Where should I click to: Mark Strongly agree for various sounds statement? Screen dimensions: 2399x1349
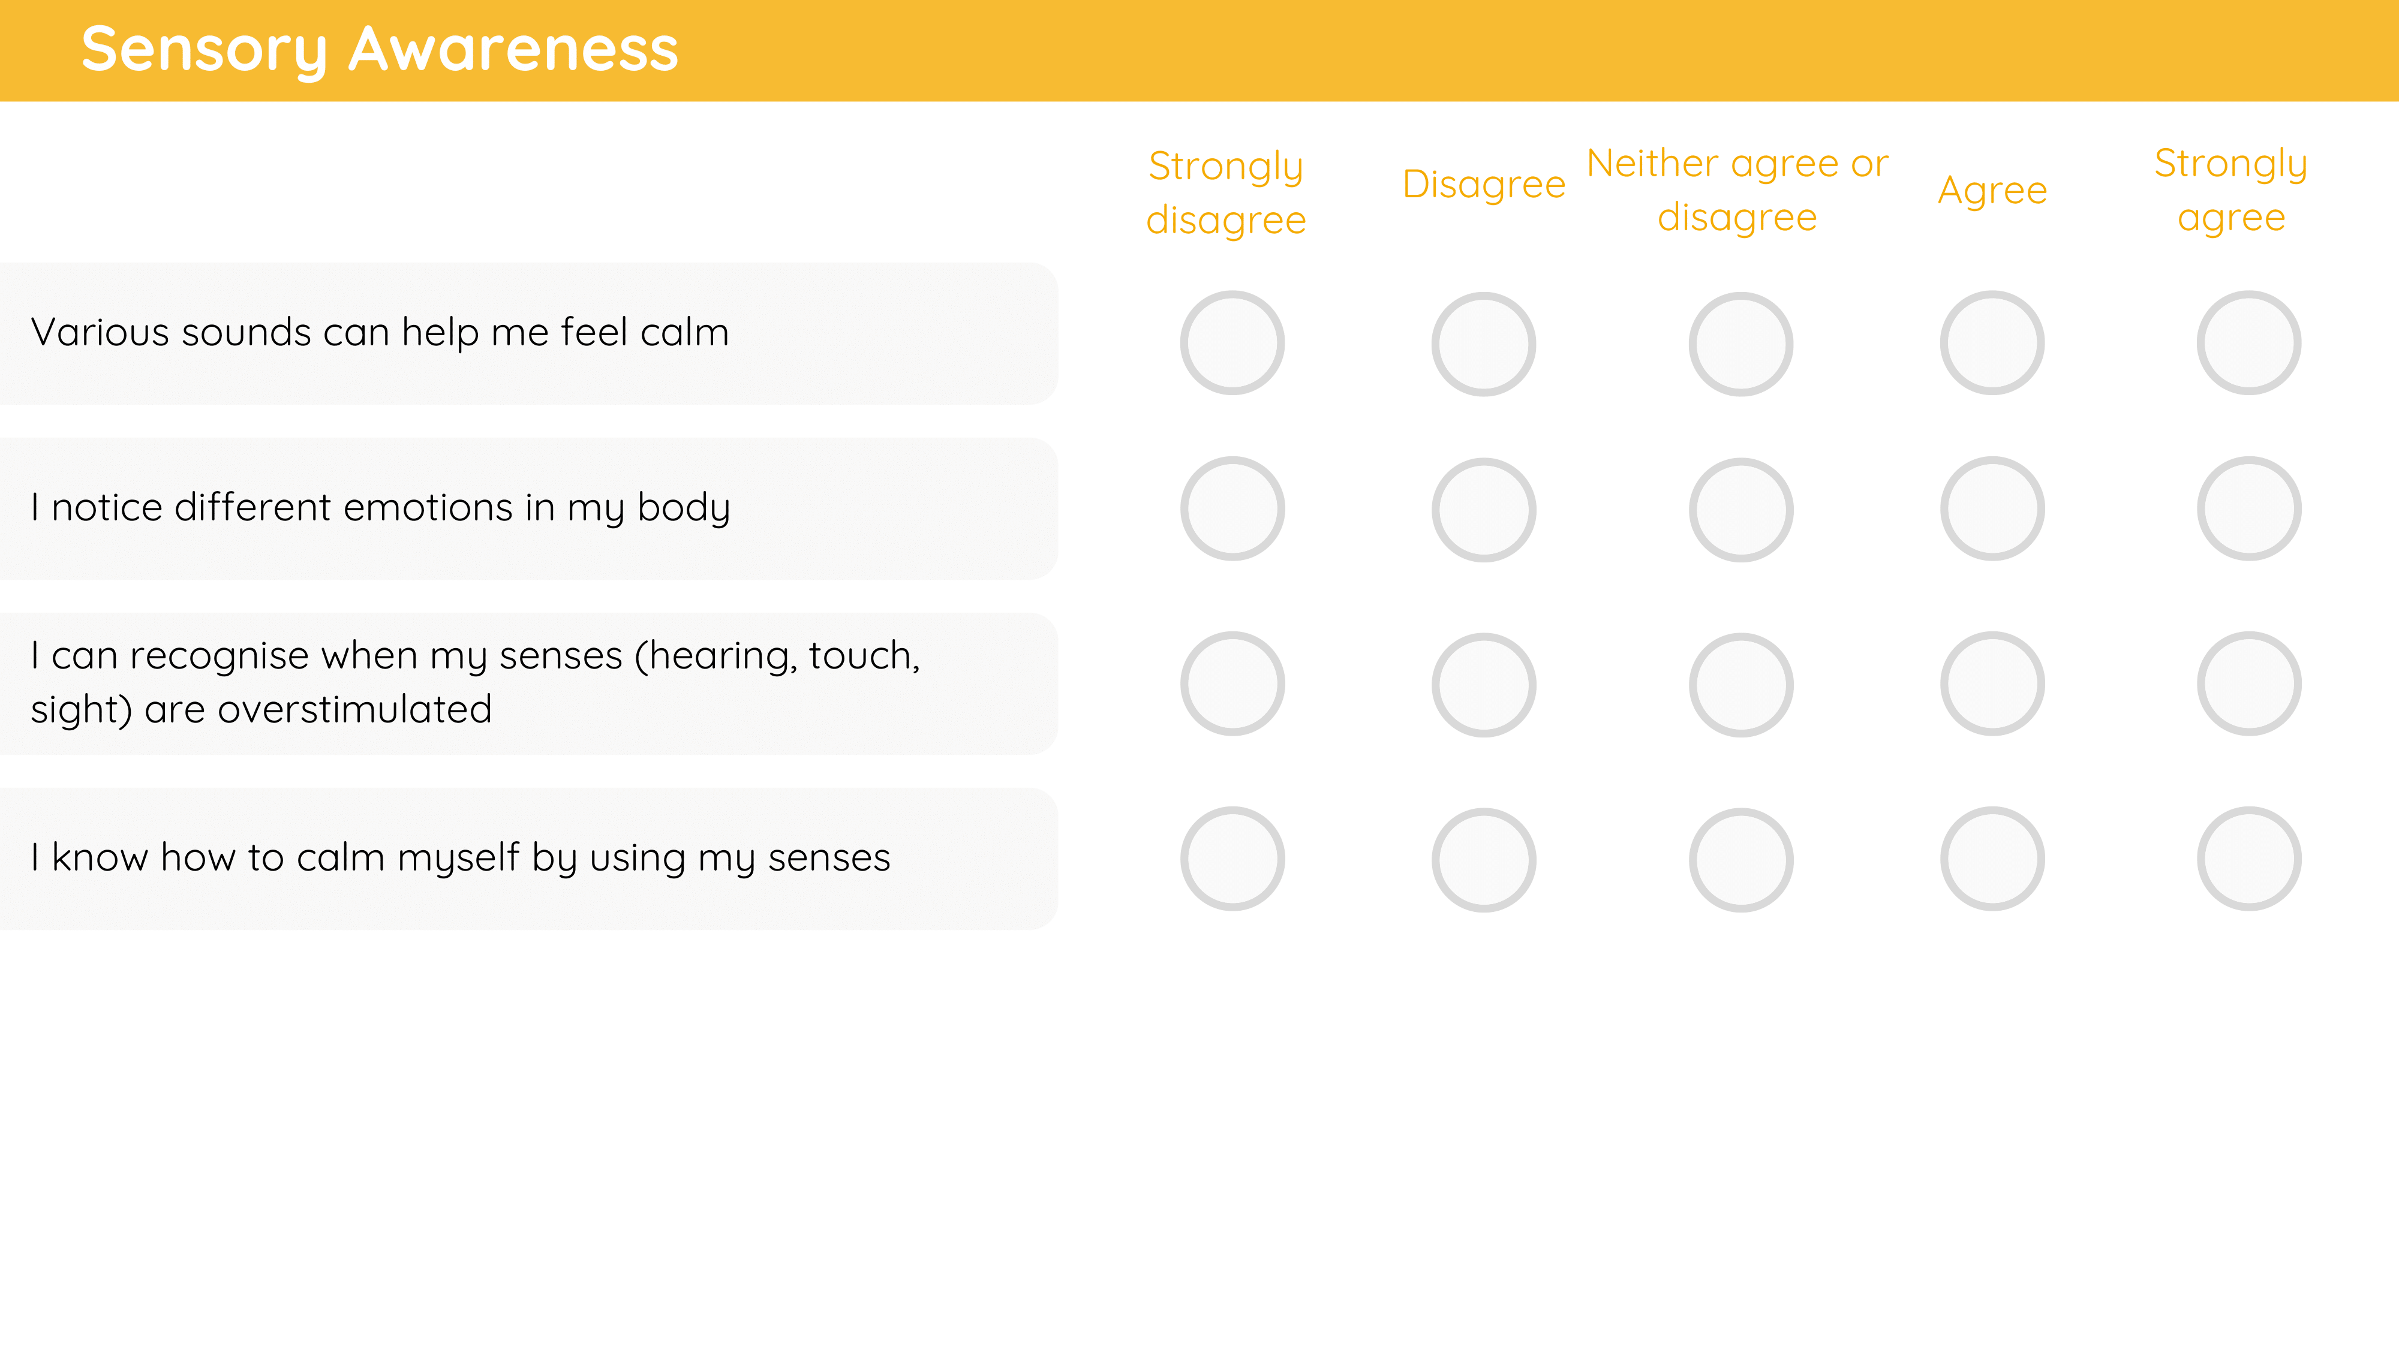[x=2249, y=342]
